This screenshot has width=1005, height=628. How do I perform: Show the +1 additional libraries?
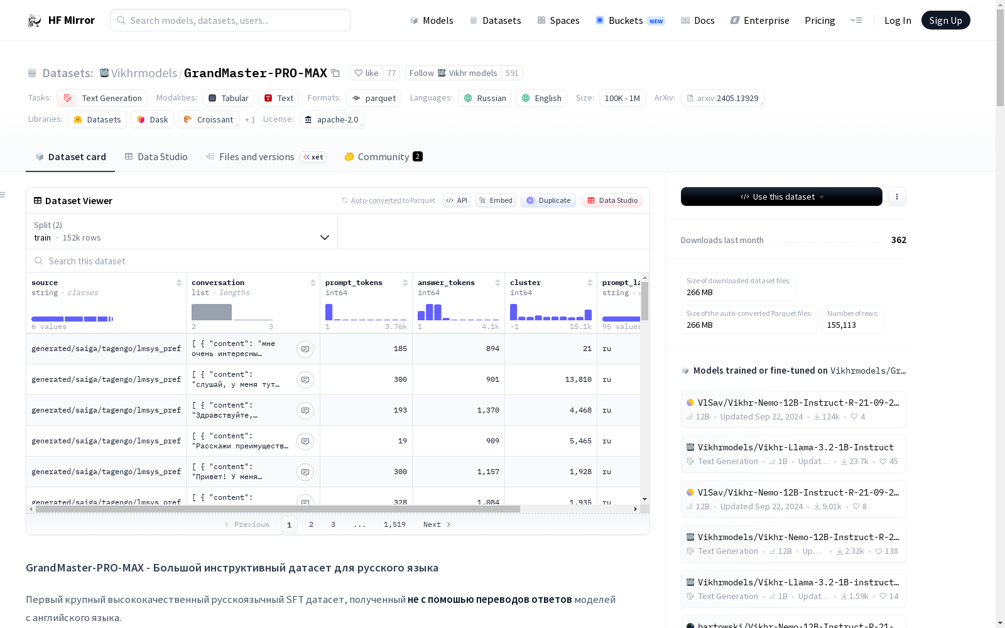click(x=250, y=119)
